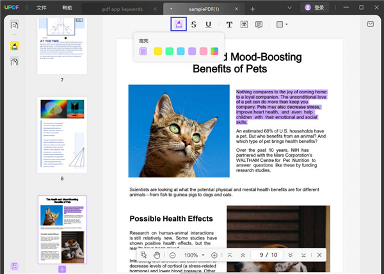Activate the strikethrough text tool

click(x=193, y=24)
